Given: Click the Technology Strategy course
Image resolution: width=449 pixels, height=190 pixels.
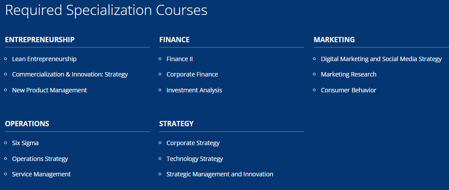Looking at the screenshot, I should click(x=195, y=159).
